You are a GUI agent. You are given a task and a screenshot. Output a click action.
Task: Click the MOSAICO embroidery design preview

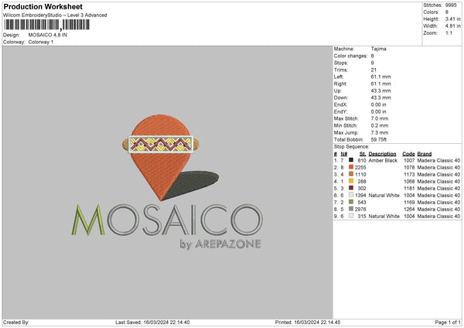[167, 183]
